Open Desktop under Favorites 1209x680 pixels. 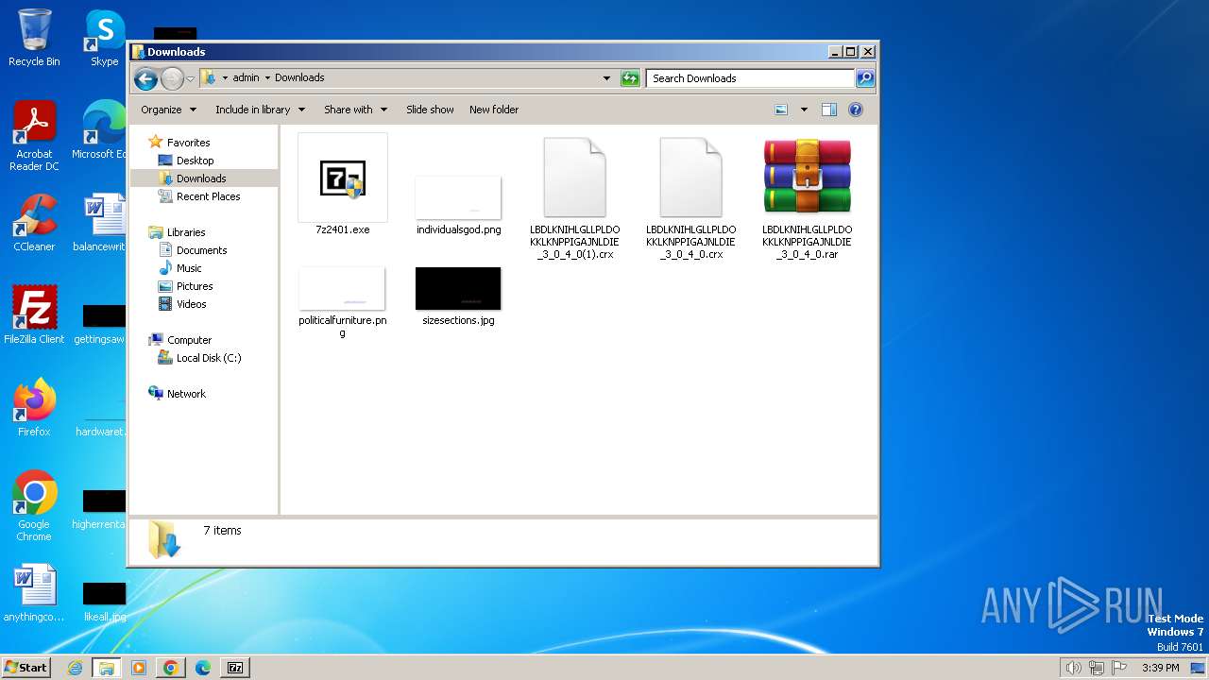[195, 161]
